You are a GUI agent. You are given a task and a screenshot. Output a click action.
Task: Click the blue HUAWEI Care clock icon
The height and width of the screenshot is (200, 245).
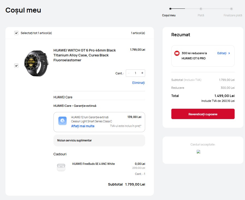[62, 121]
